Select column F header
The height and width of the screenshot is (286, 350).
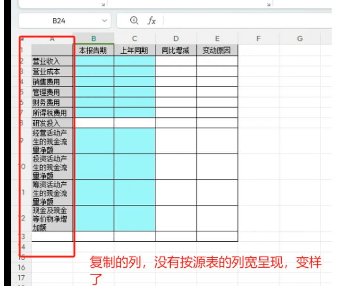(x=258, y=39)
